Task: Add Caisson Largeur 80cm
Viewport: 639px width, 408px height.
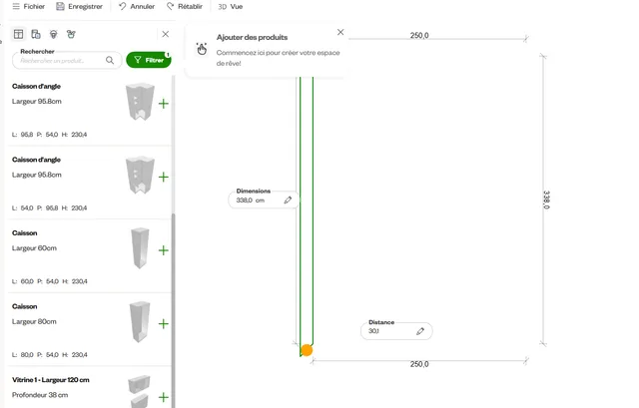Action: pyautogui.click(x=164, y=324)
